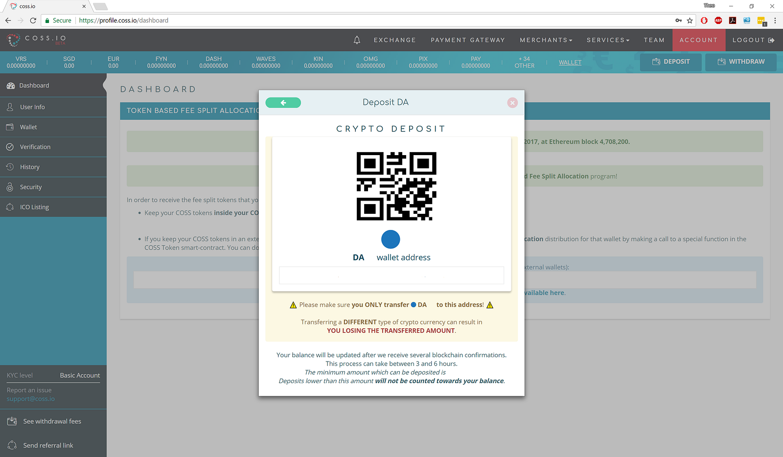Click the PIX balance
This screenshot has height=457, width=783.
pos(423,62)
